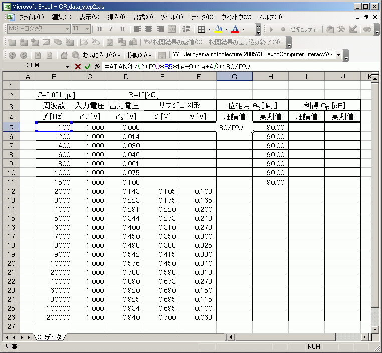Open the 挿入 menu
382x353 pixels.
pos(117,17)
